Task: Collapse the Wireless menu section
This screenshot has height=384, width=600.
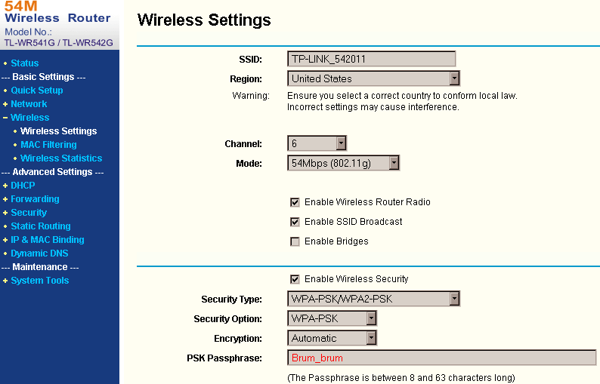Action: click(x=5, y=118)
